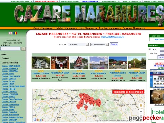Click the Inscriere registration link
Image resolution: width=164 pixels, height=123 pixels.
[159, 39]
